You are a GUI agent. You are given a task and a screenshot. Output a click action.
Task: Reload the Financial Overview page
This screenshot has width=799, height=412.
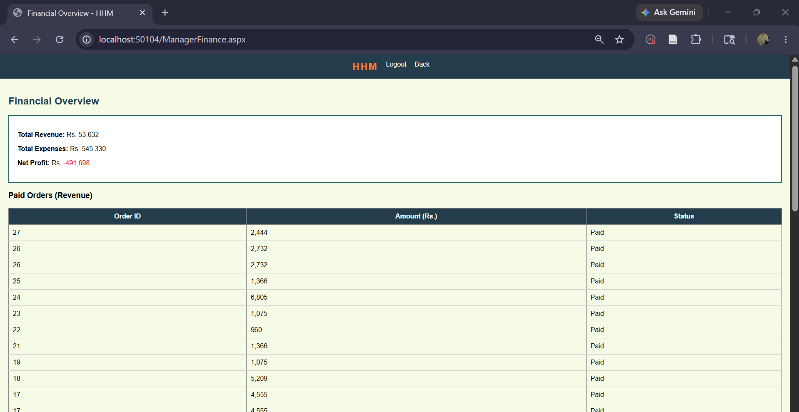coord(60,40)
